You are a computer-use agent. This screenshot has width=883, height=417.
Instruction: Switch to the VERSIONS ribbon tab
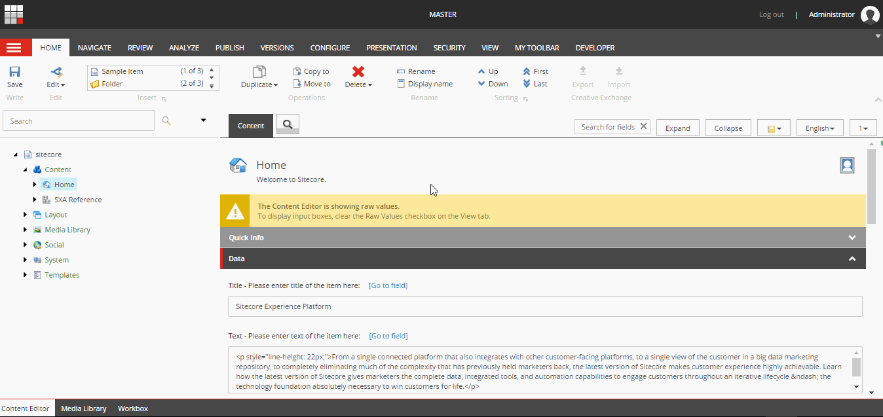coord(277,48)
